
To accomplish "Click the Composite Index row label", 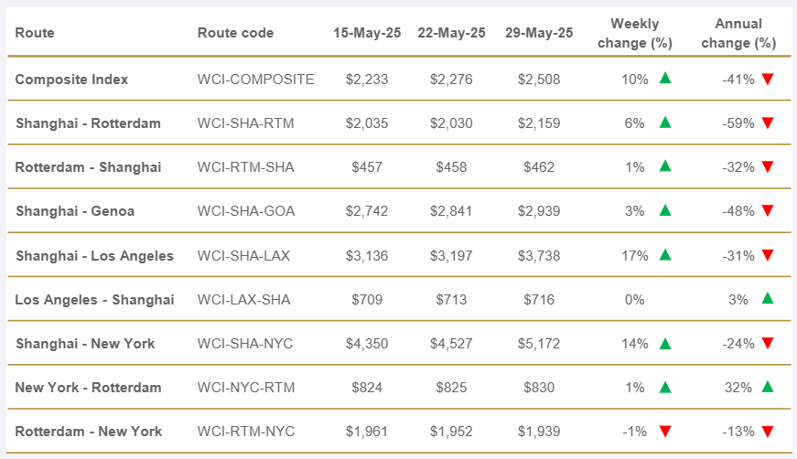I will pyautogui.click(x=71, y=80).
